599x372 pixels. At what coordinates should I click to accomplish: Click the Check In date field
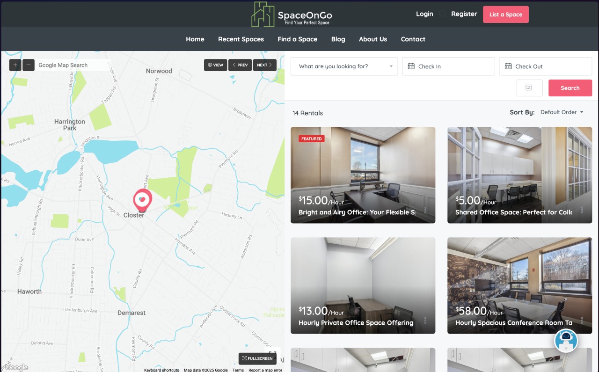[x=448, y=66]
